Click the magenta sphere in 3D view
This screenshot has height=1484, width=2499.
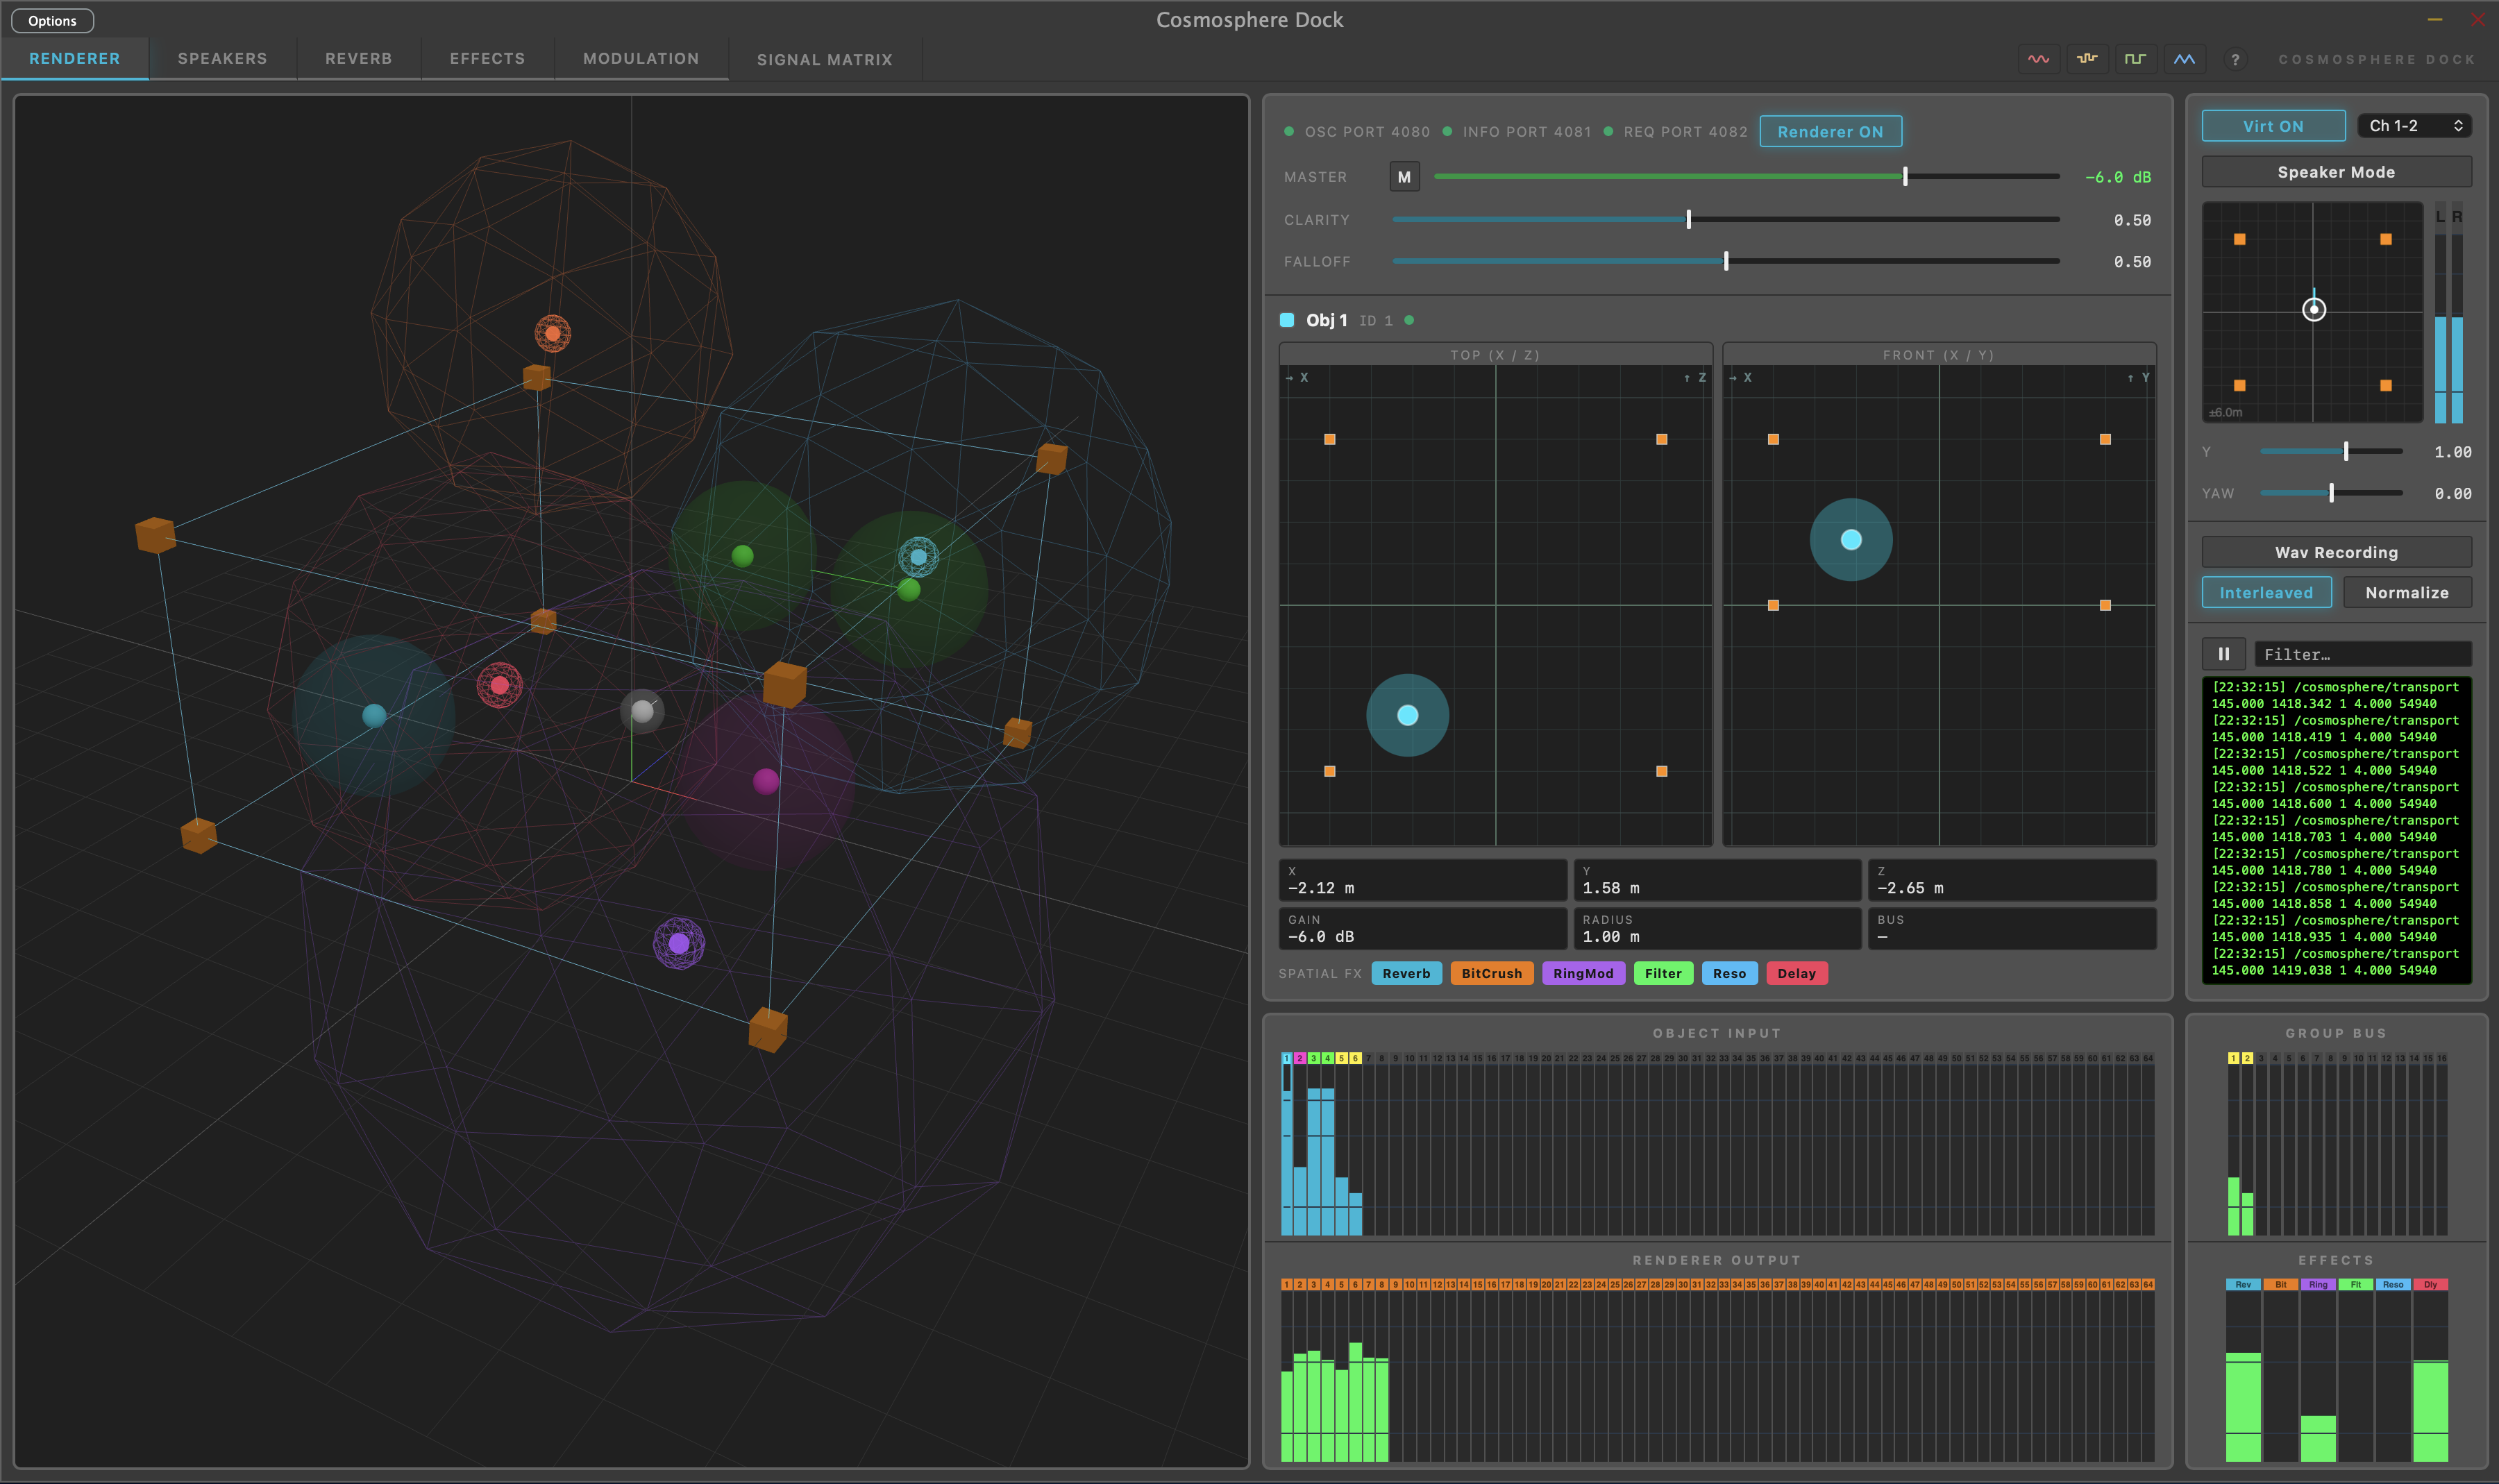(766, 781)
